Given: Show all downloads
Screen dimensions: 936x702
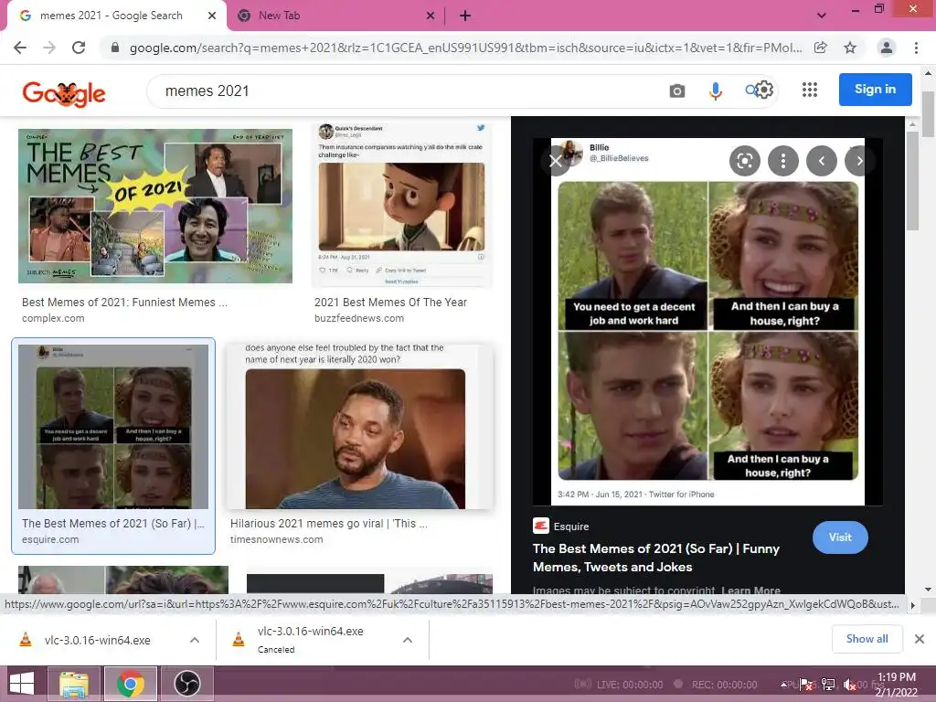Looking at the screenshot, I should pyautogui.click(x=867, y=639).
